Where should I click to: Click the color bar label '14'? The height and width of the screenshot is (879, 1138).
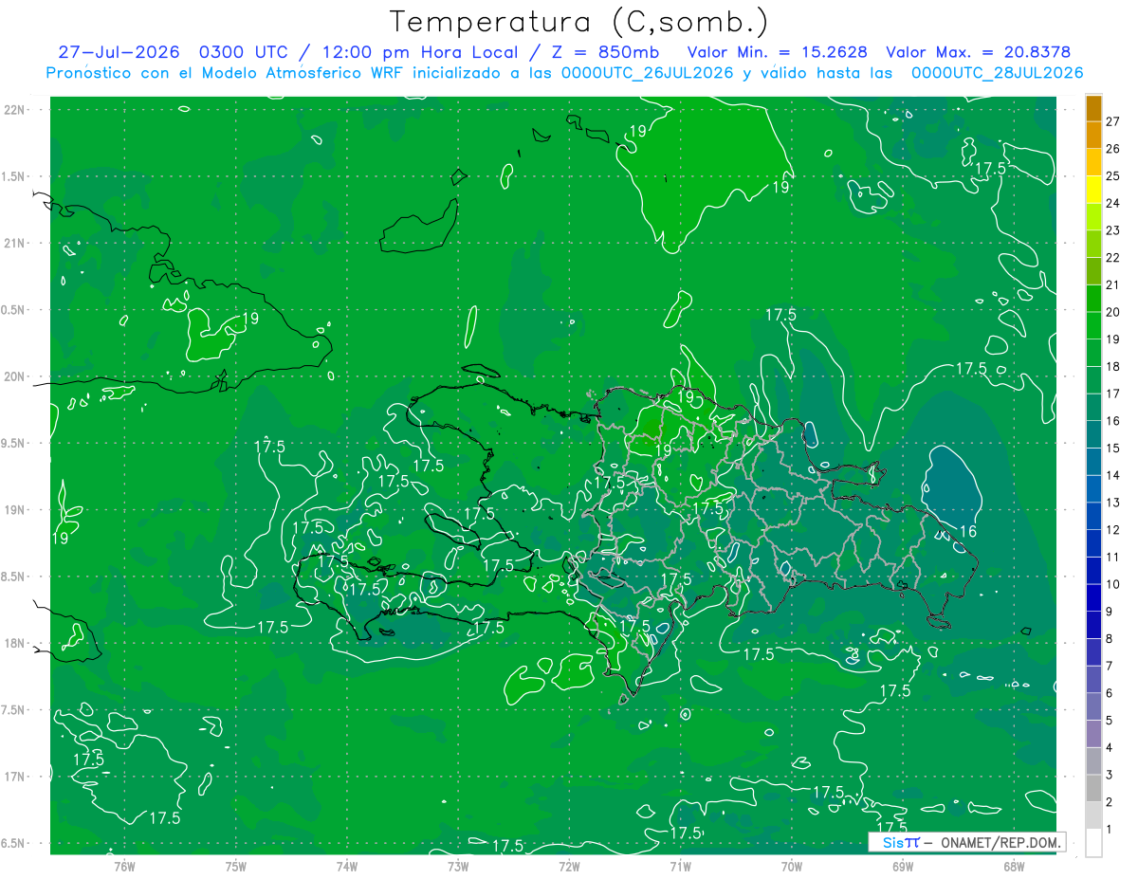point(1113,475)
